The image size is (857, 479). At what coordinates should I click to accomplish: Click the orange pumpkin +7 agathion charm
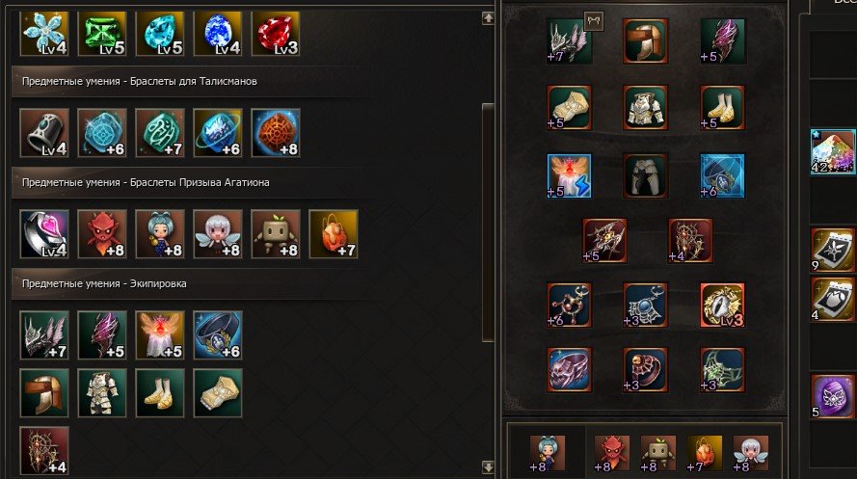click(334, 234)
